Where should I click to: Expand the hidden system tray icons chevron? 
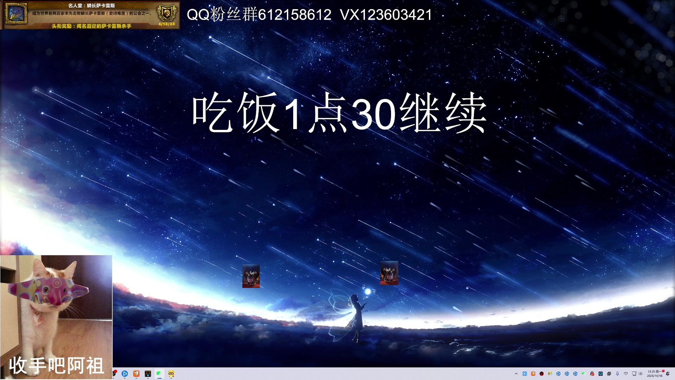516,374
